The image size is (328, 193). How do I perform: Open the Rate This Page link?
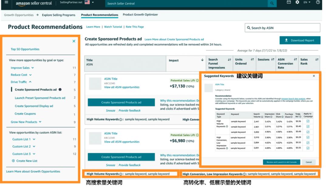pyautogui.click(x=135, y=27)
